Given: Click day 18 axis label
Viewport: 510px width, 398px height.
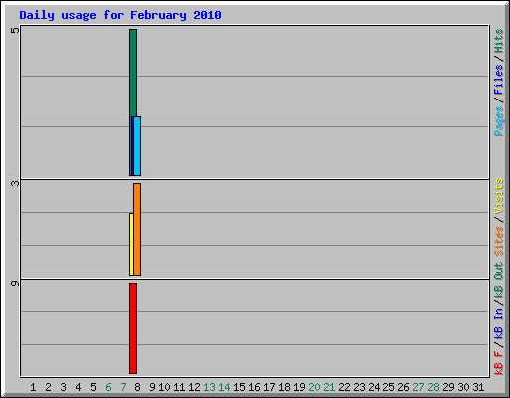Looking at the screenshot, I should 284,387.
